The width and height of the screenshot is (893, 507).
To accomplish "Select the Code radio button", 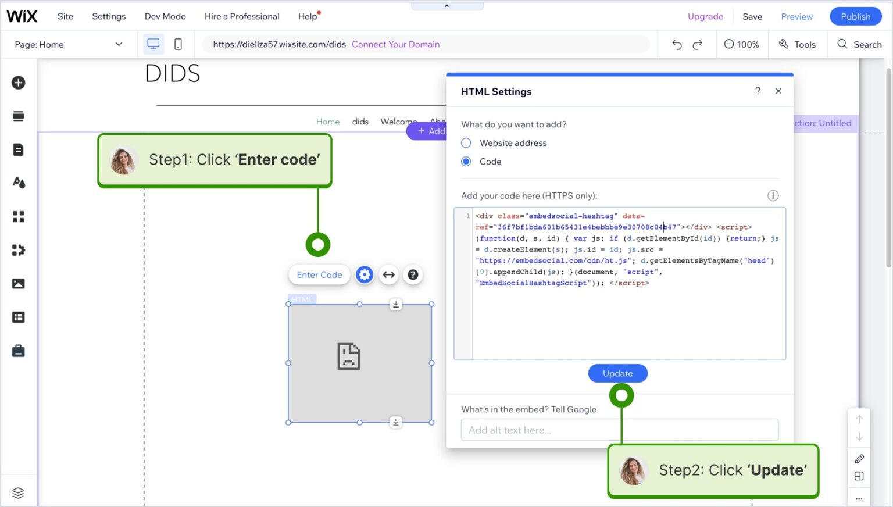I will (x=466, y=162).
